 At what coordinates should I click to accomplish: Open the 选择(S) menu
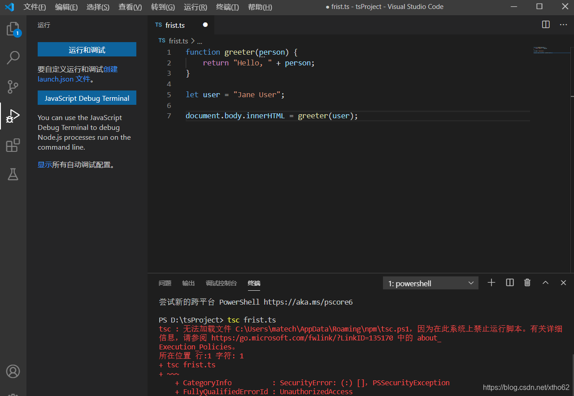tap(98, 7)
